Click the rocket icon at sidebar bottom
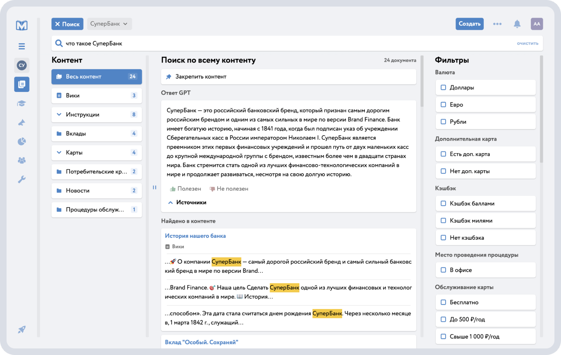 tap(22, 329)
